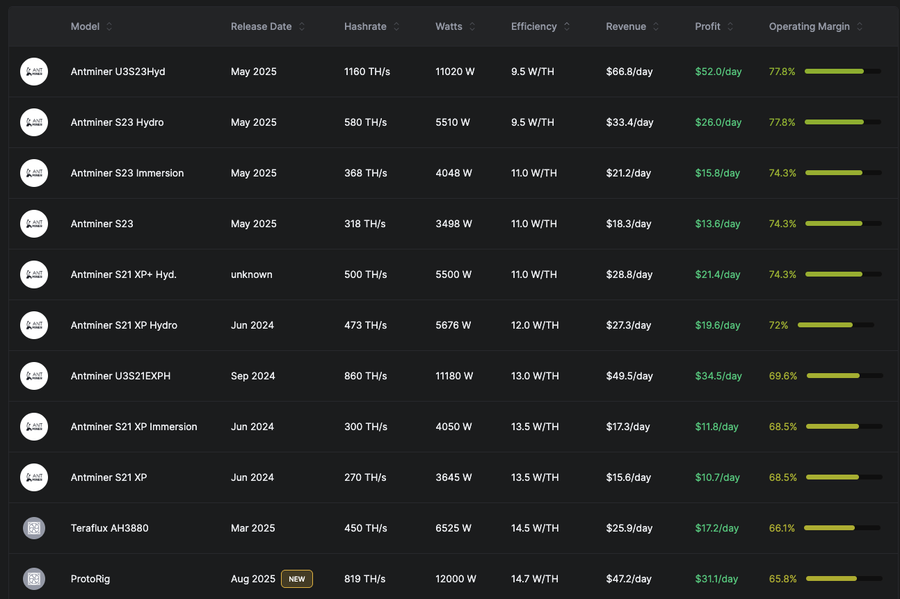Click the Teraflux AH3880 manufacturer logo
Image resolution: width=900 pixels, height=599 pixels.
pos(34,528)
